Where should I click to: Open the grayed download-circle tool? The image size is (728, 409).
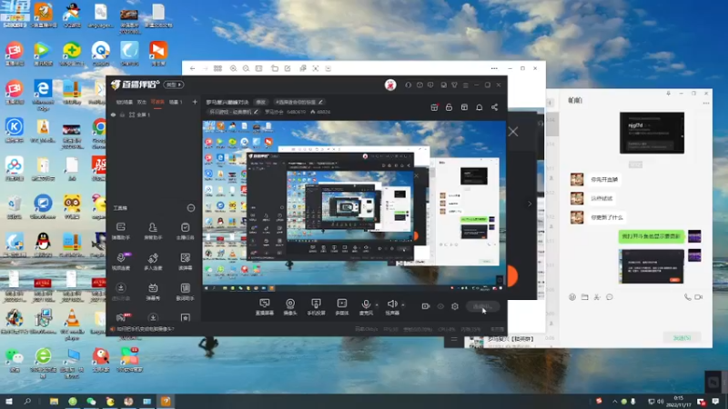[121, 292]
